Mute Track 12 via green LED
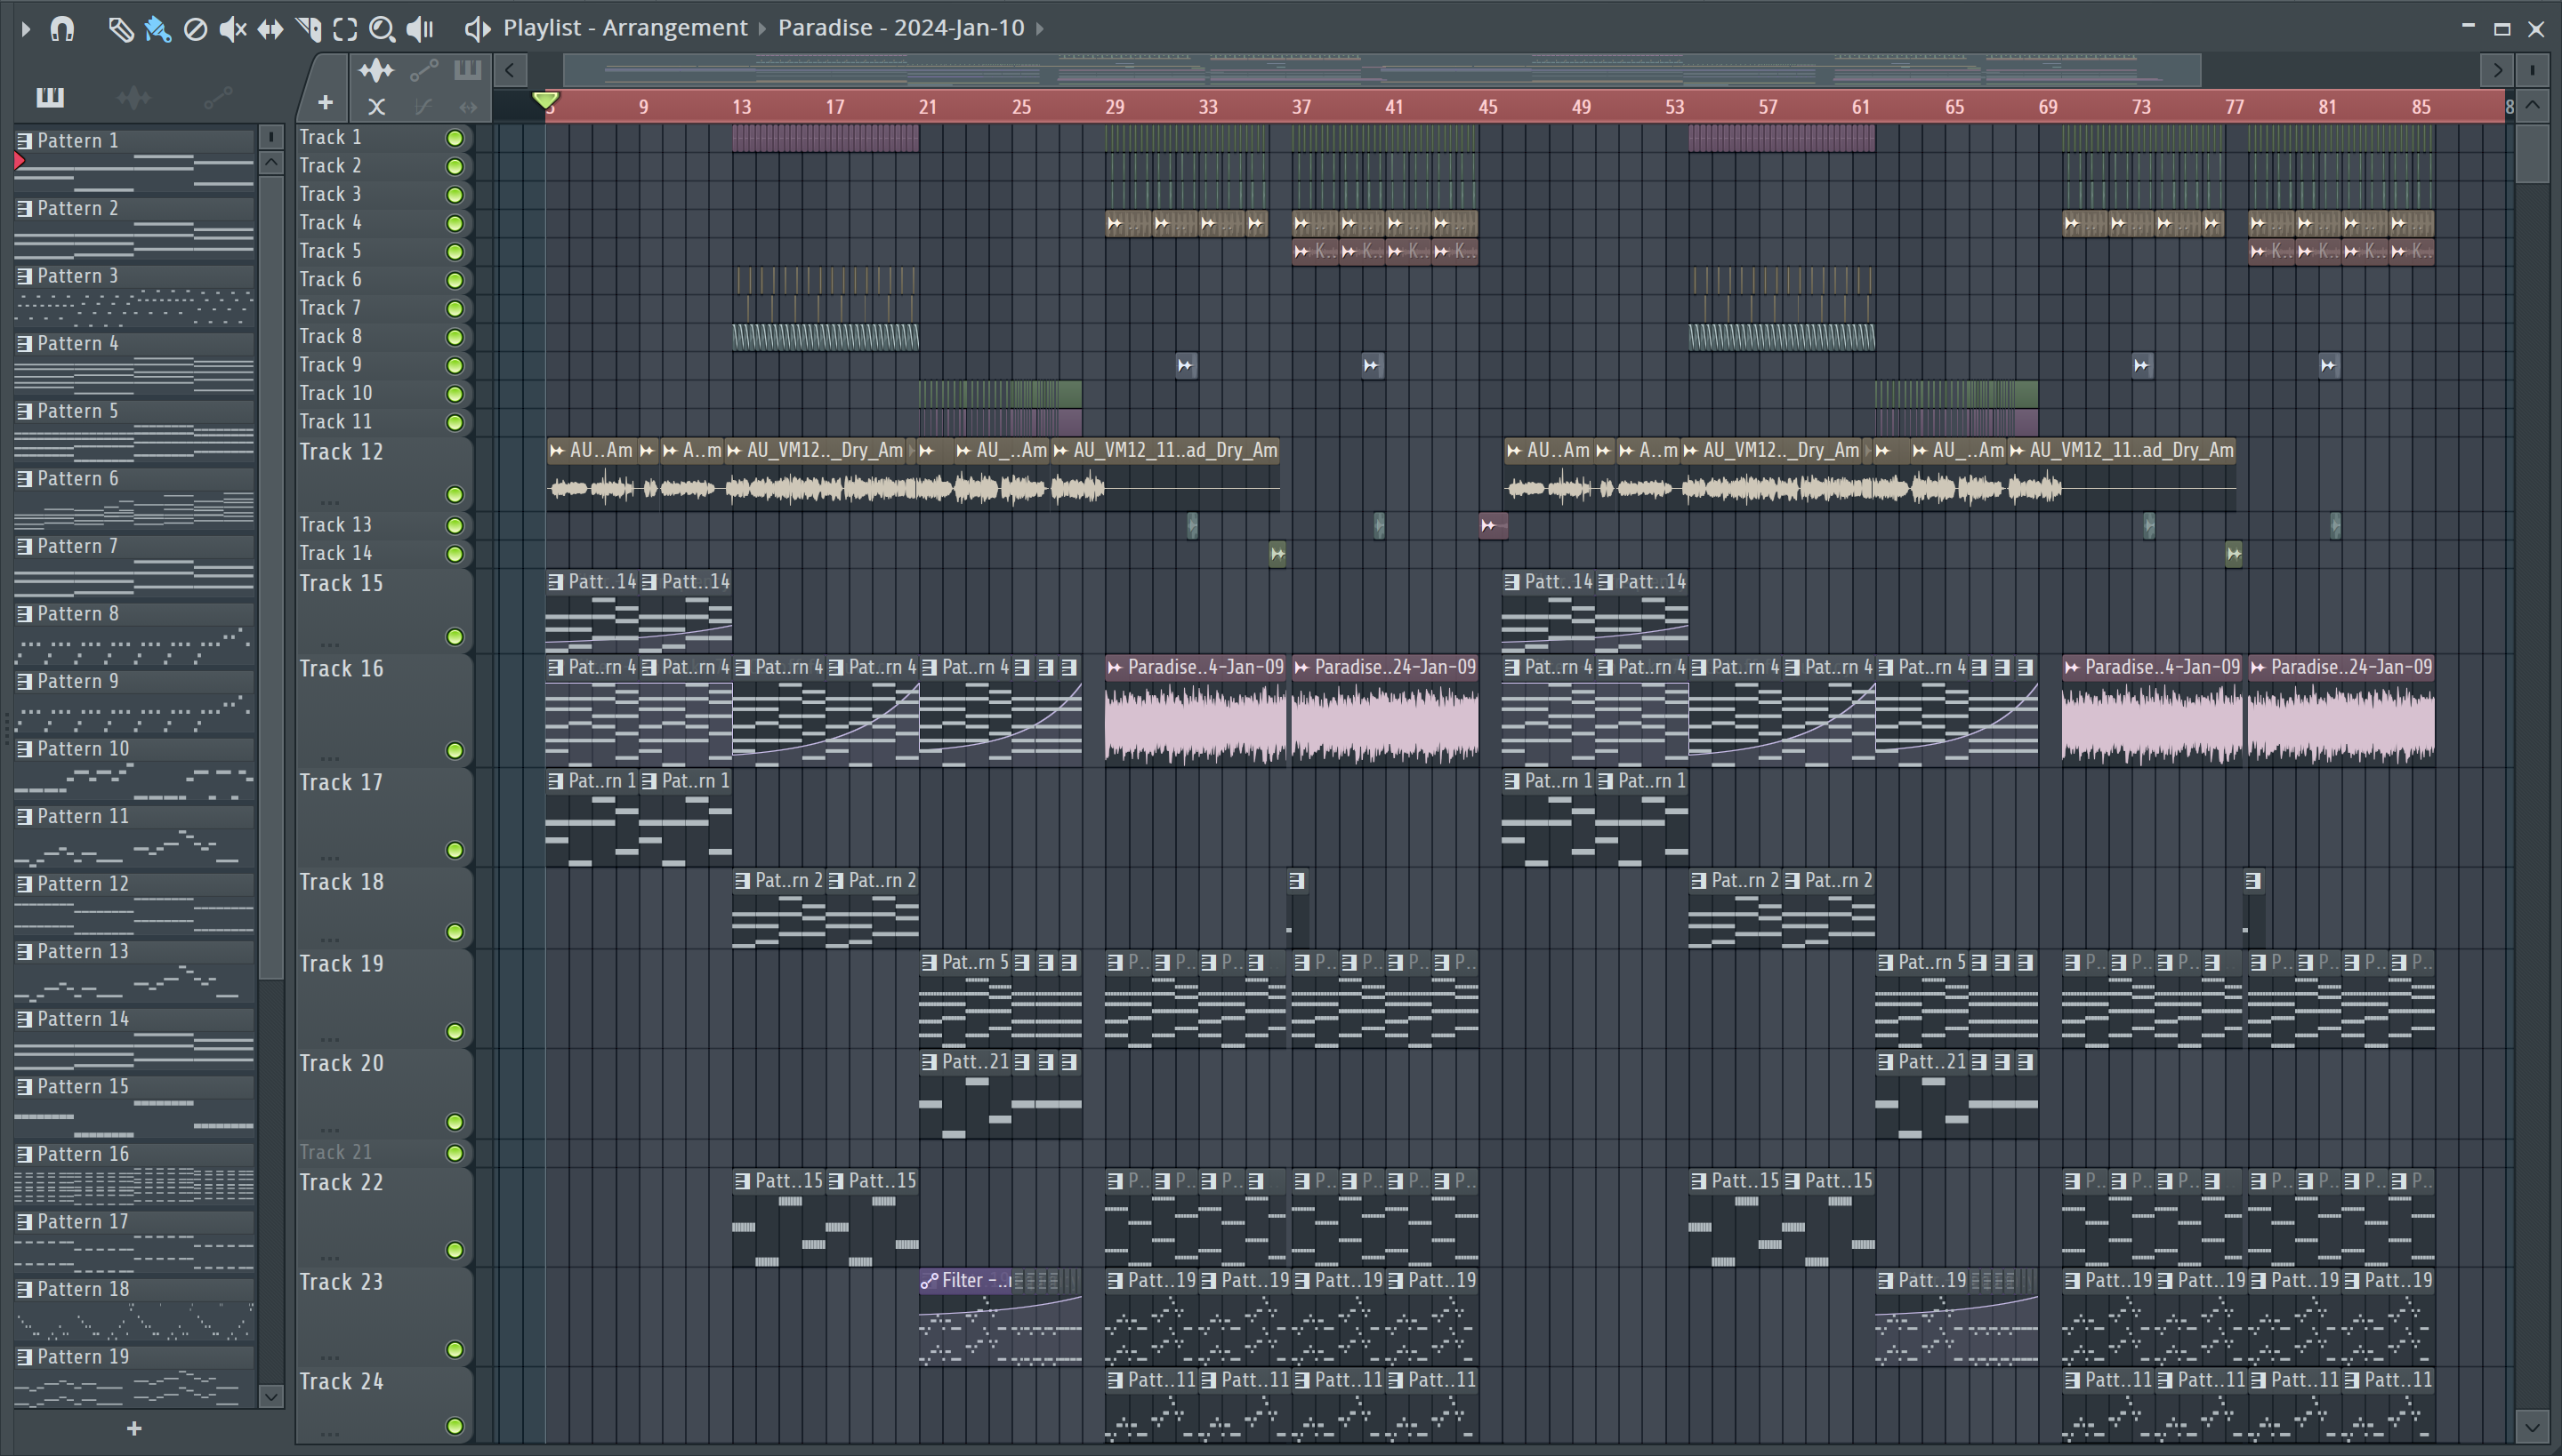2562x1456 pixels. (455, 495)
